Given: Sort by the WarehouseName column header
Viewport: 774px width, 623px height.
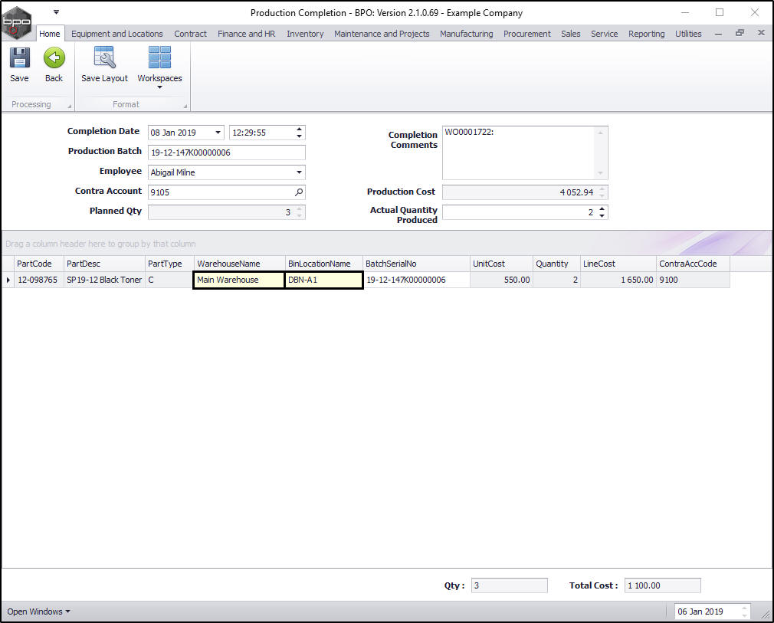Looking at the screenshot, I should (x=239, y=264).
